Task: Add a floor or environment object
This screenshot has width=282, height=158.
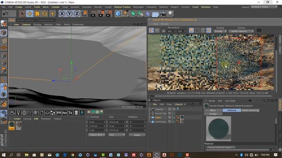Action: coord(155,14)
